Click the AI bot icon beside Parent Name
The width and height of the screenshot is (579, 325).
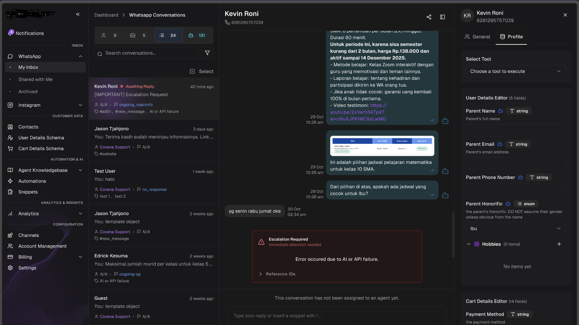[x=501, y=111]
